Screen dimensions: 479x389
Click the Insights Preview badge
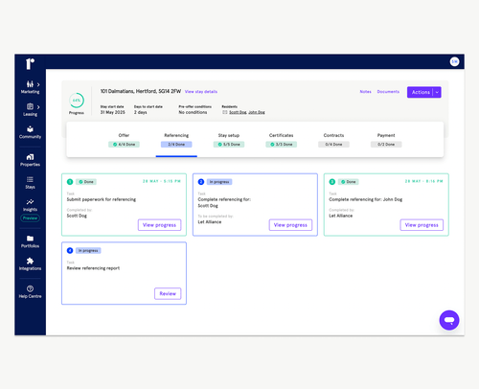[30, 218]
